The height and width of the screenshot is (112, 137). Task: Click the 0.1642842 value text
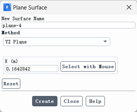click(x=18, y=69)
